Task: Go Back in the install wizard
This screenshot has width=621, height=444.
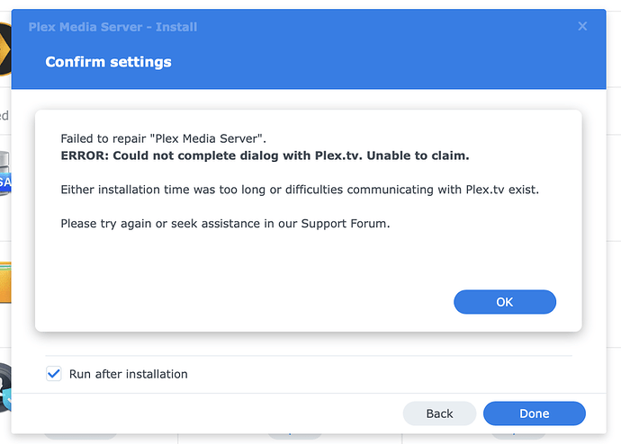Action: pyautogui.click(x=439, y=413)
